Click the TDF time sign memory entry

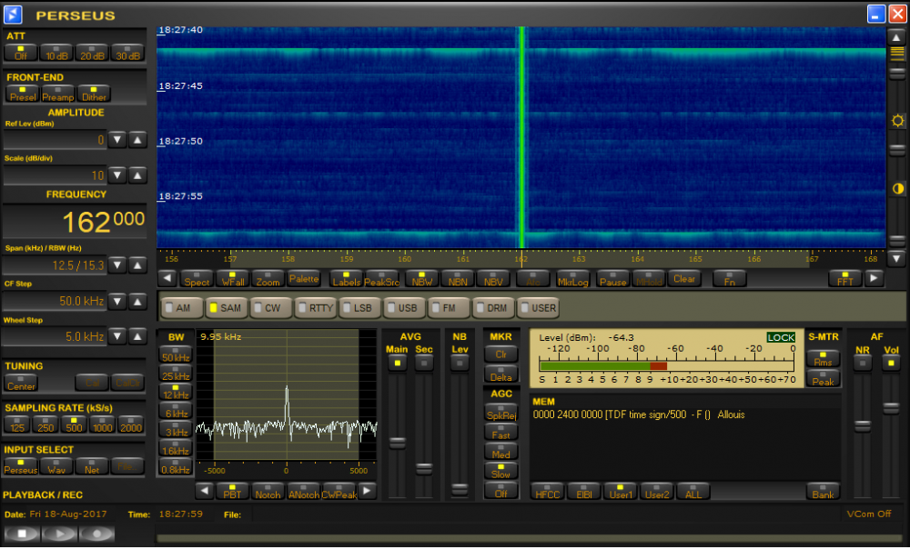(x=639, y=414)
